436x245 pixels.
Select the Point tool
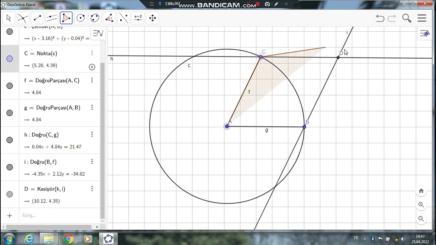click(23, 18)
